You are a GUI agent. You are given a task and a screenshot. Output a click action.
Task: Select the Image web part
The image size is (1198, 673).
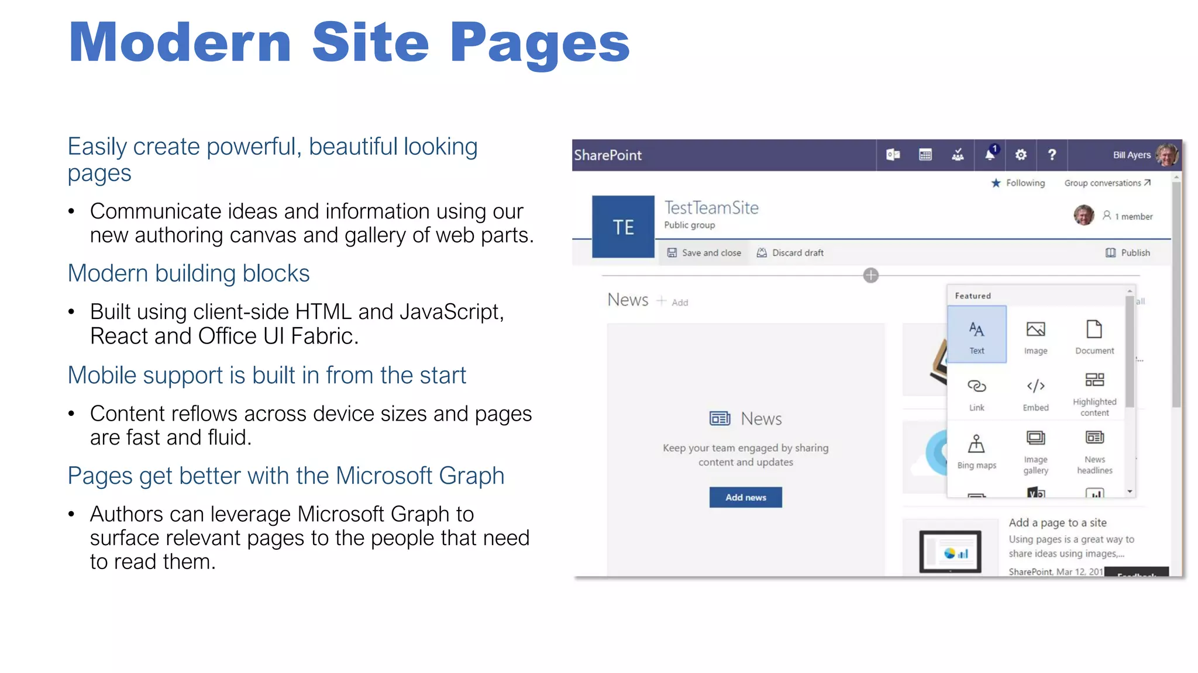tap(1035, 338)
